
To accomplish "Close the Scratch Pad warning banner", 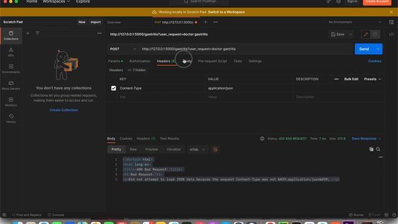I will coord(391,12).
